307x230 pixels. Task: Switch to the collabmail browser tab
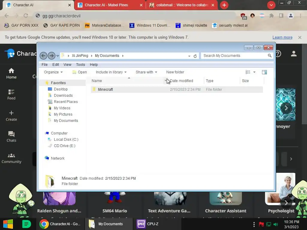(182, 5)
